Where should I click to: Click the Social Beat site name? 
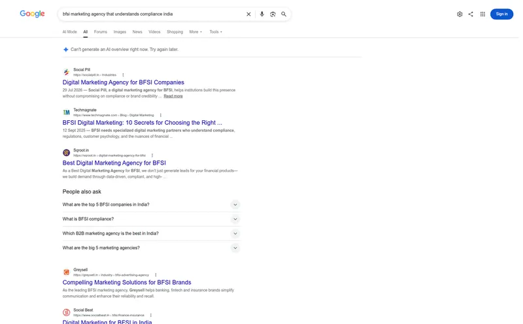coord(83,310)
